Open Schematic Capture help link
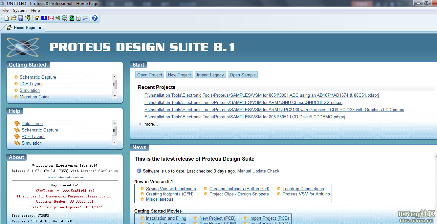Screen dimensions: 437x224 click(x=40, y=130)
